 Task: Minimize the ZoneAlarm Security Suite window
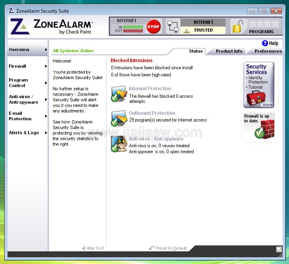[252, 11]
